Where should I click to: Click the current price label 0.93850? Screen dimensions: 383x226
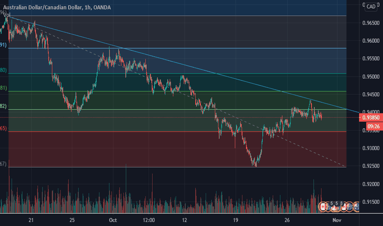tap(371, 118)
